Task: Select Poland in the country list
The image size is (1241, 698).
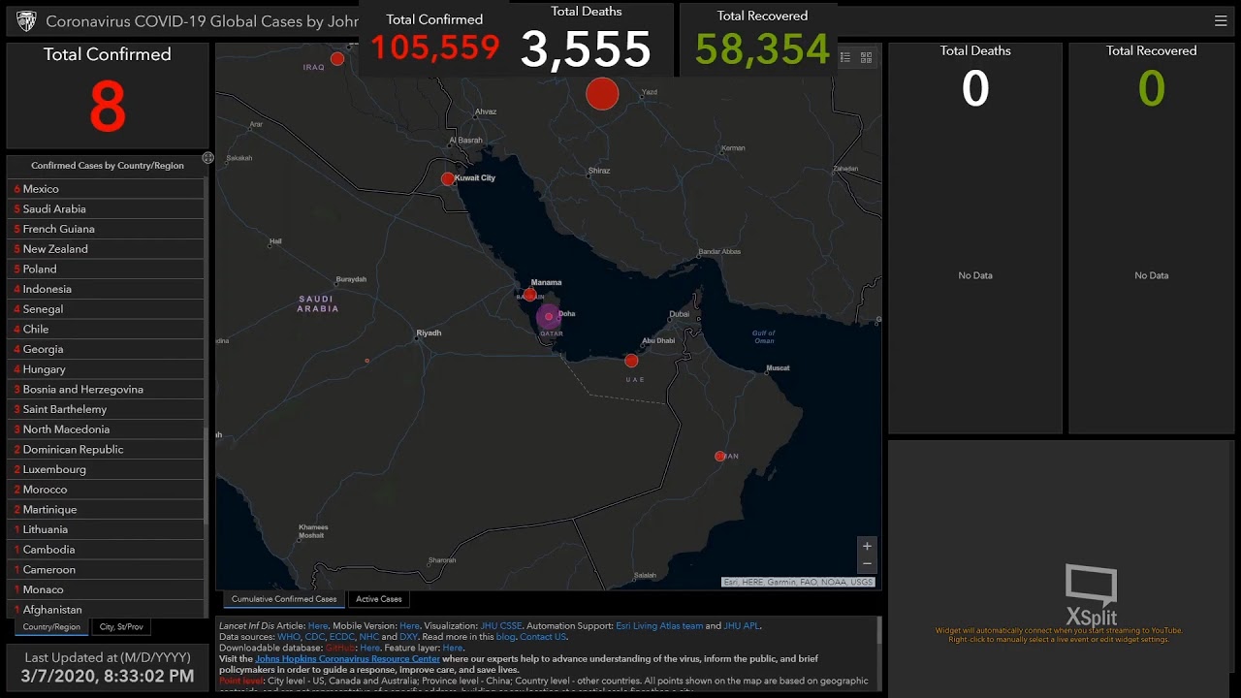Action: click(x=107, y=269)
